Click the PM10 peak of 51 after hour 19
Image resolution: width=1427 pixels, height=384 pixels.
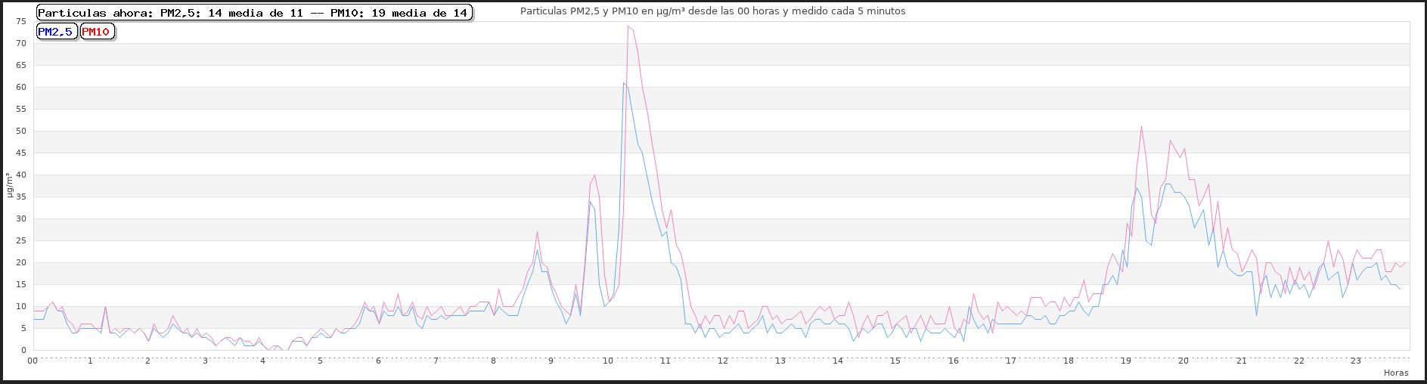click(1141, 127)
